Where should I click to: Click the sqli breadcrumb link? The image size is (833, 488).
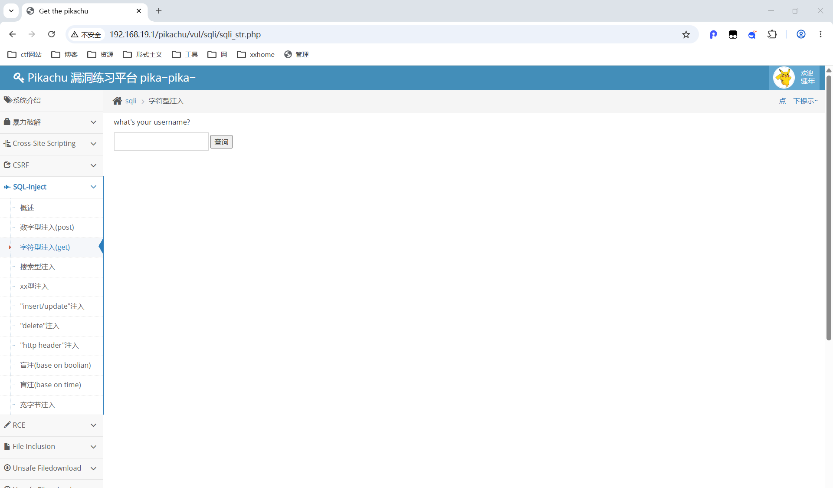pos(131,101)
